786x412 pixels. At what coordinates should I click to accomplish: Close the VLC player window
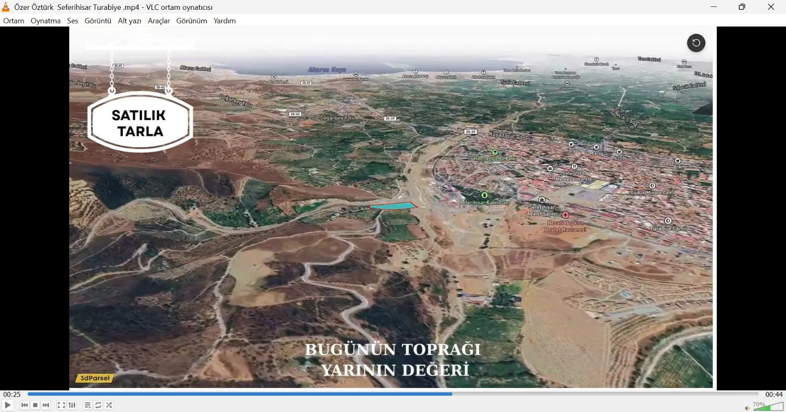click(x=771, y=7)
